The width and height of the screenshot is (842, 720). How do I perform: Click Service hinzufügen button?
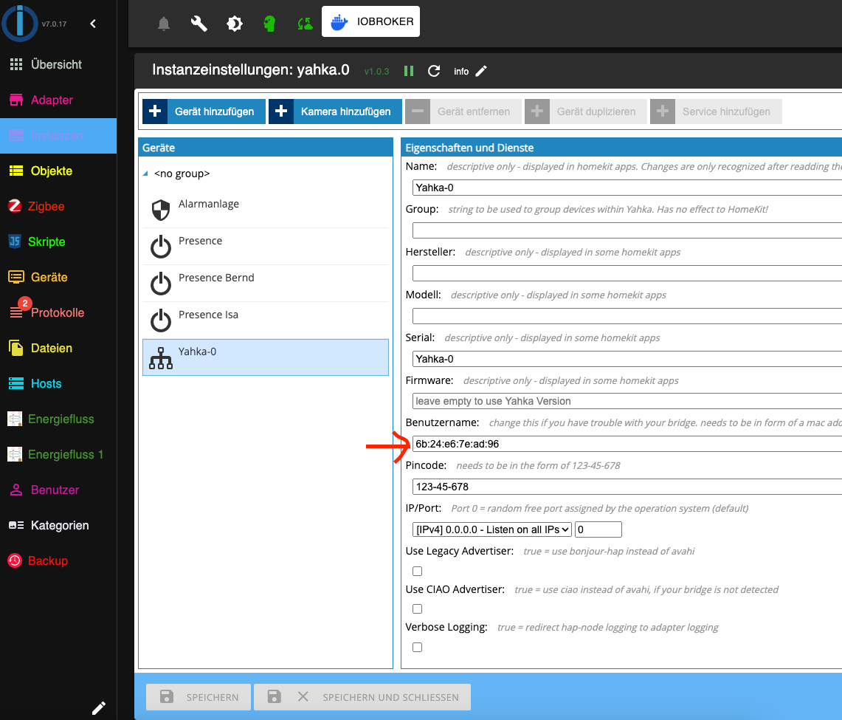tap(716, 112)
